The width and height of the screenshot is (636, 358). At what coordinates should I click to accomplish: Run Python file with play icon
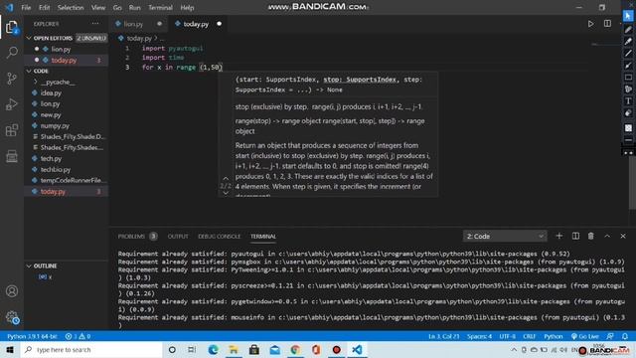point(590,24)
